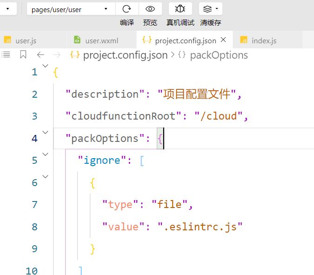This screenshot has width=314, height=275.
Task: Collapse the packOptions block at line 4
Action: (46, 133)
